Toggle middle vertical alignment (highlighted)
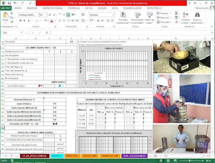 pyautogui.click(x=64, y=14)
